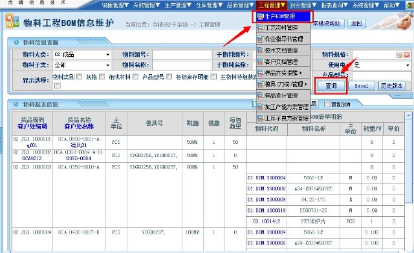The width and height of the screenshot is (414, 253).
Task: Click the table scrollbar up arrow
Action: pyautogui.click(x=408, y=116)
